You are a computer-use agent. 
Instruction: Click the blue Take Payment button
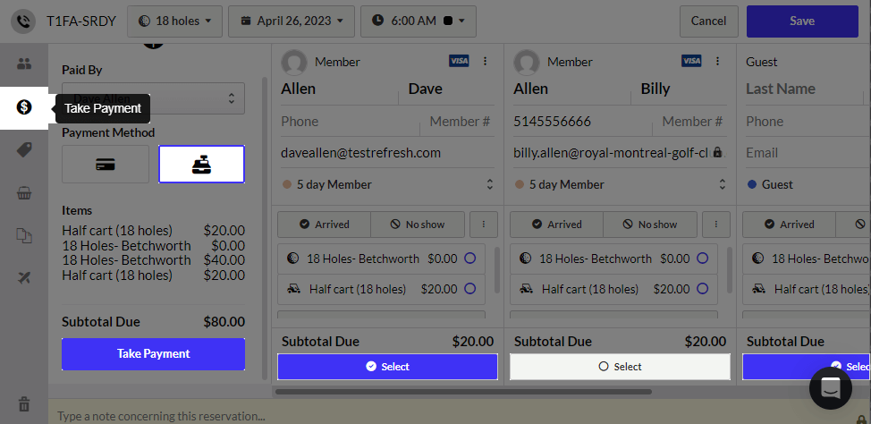[153, 354]
